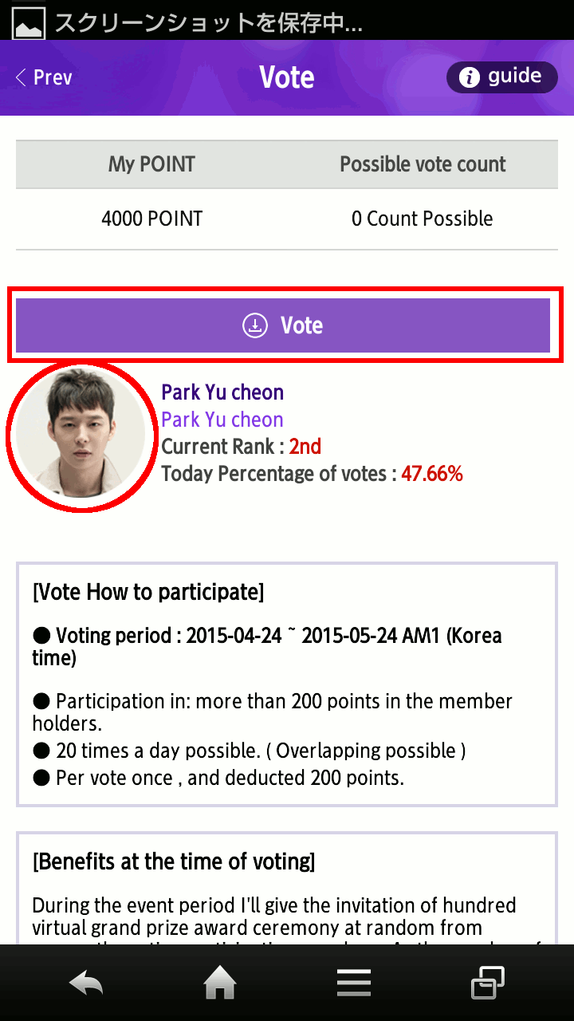The image size is (574, 1021).
Task: Open the recent windows icon
Action: (487, 983)
